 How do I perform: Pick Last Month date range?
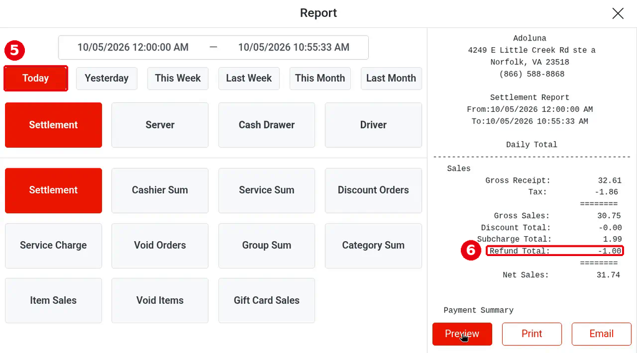tap(391, 78)
